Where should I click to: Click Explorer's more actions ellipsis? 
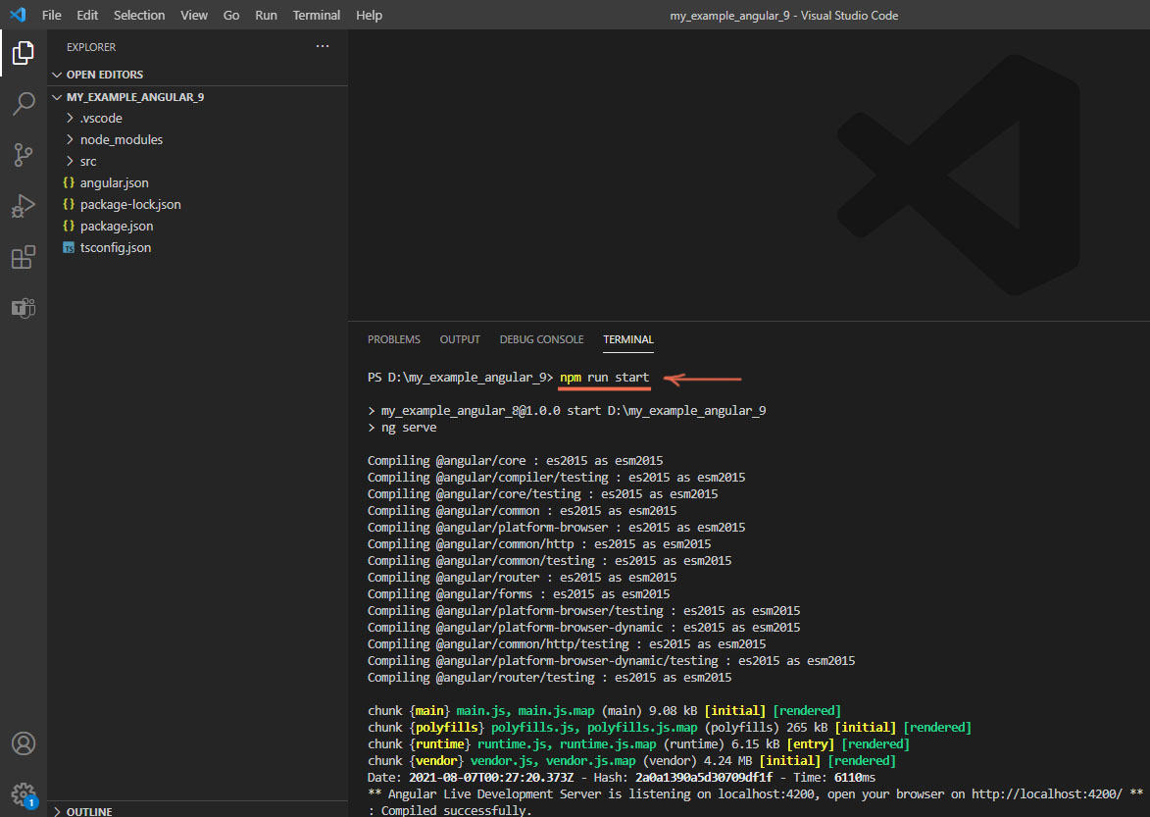point(323,46)
